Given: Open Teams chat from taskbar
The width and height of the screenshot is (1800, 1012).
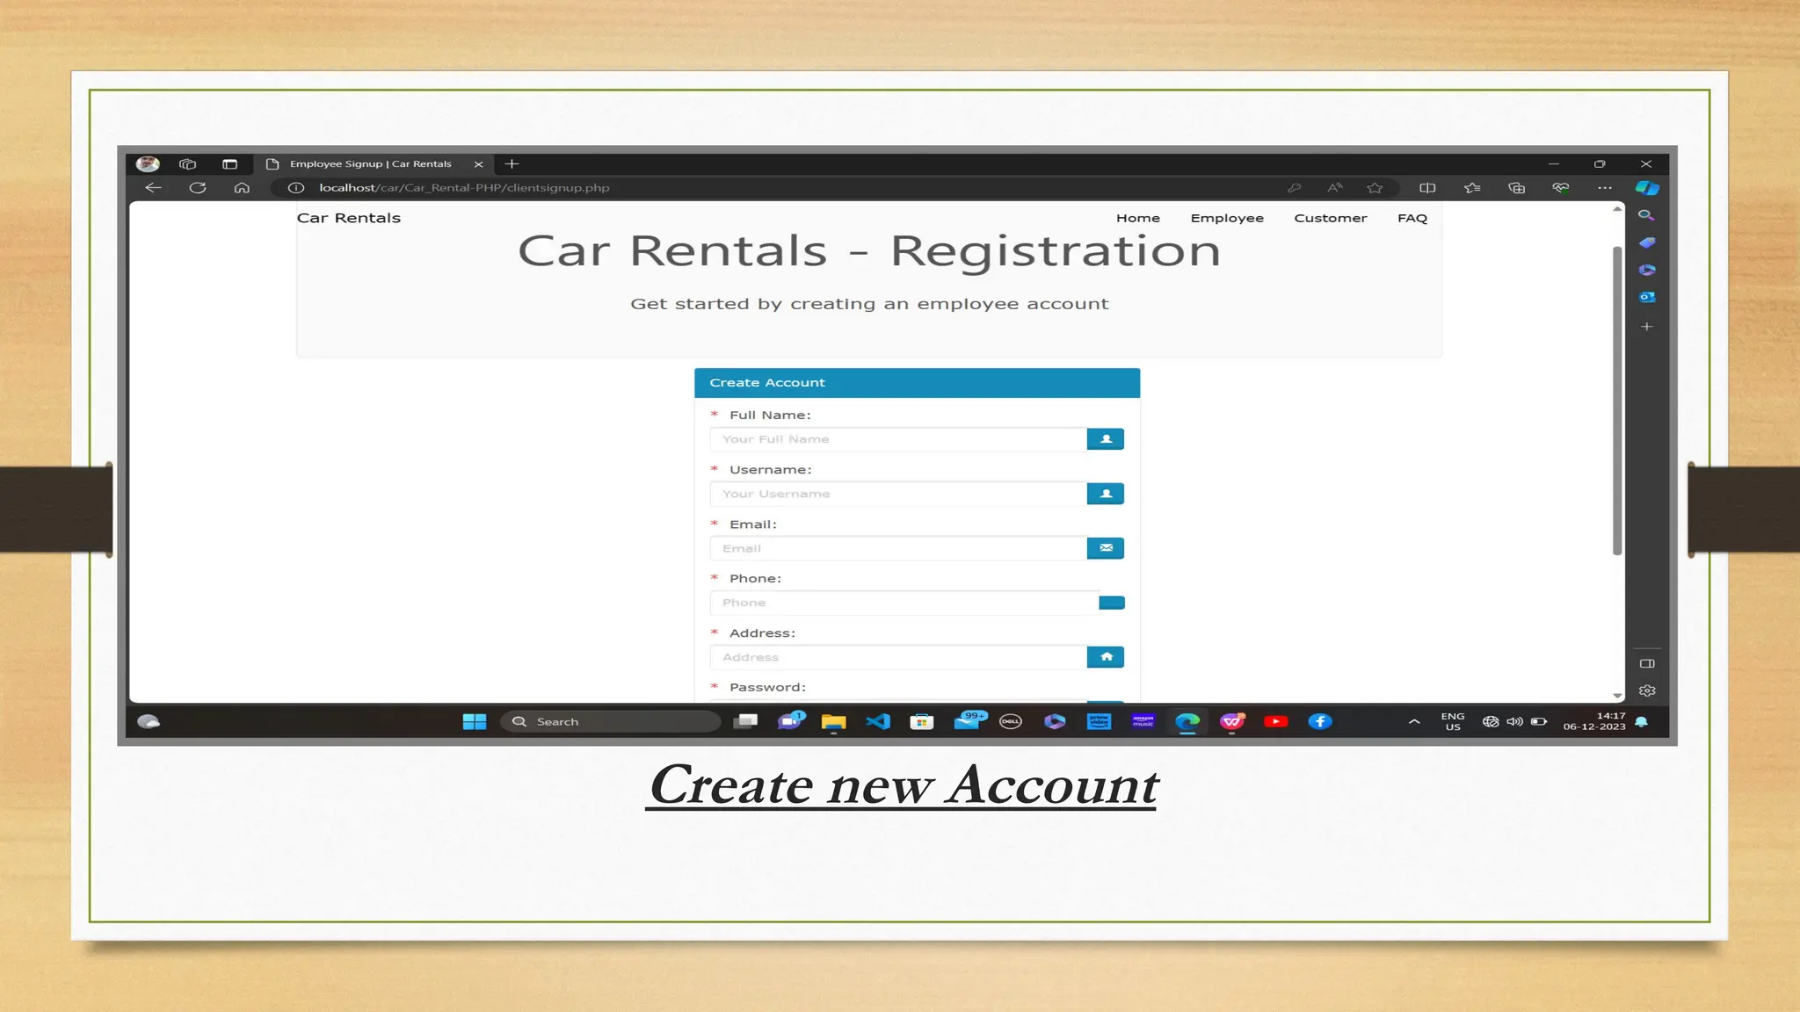Looking at the screenshot, I should (790, 721).
